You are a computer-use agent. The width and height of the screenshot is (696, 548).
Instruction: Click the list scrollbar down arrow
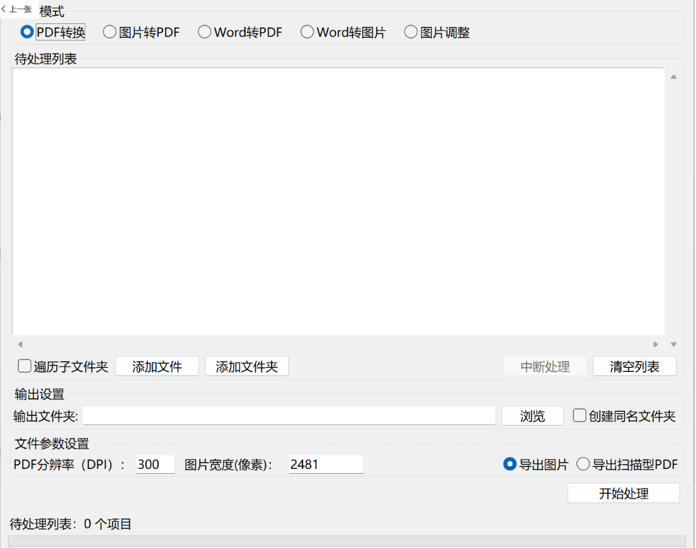point(673,343)
